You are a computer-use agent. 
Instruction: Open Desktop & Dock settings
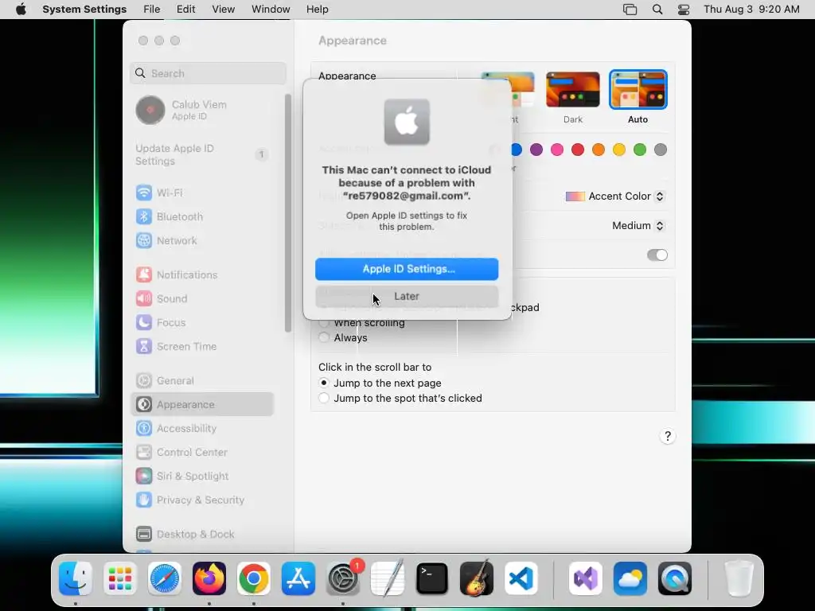tap(202, 534)
